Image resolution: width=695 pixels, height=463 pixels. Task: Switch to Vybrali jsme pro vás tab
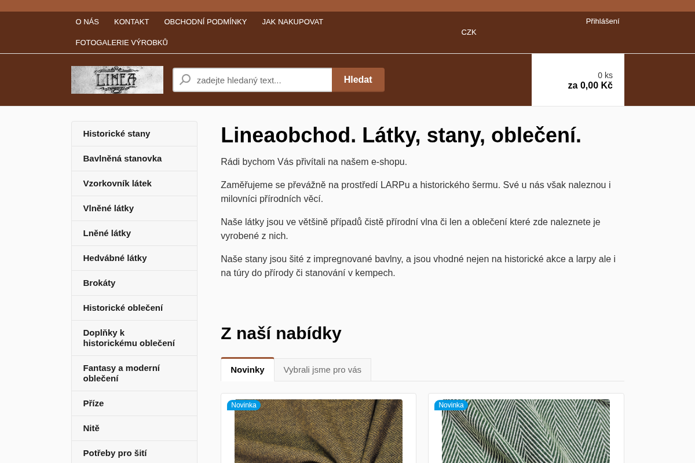(323, 370)
